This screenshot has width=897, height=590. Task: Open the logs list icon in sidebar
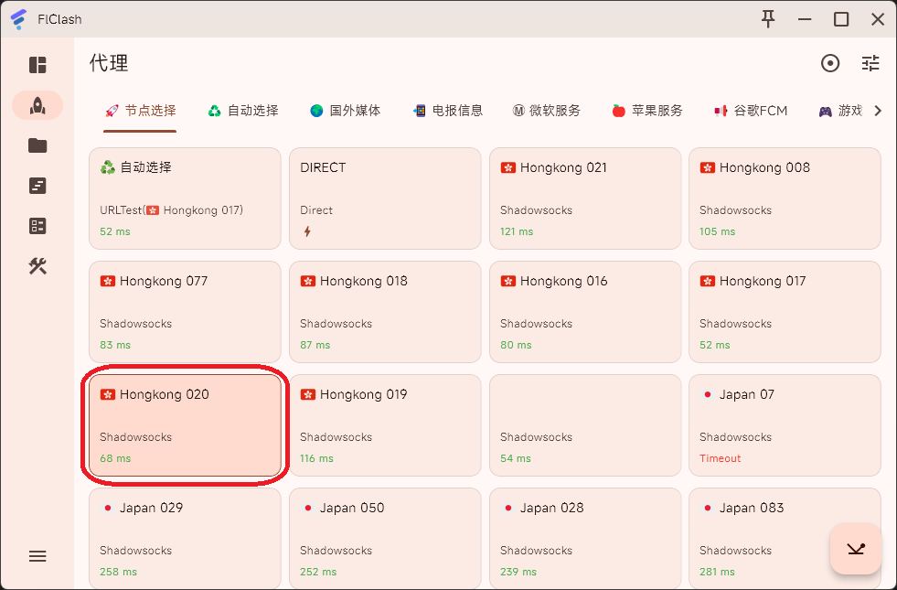point(37,186)
